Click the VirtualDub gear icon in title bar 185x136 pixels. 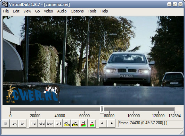point(5,4)
